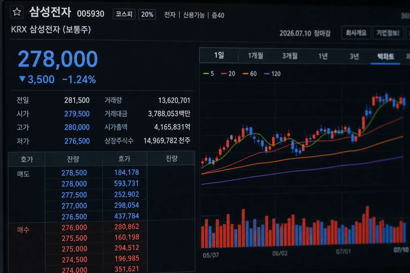Viewport: 410px width, 273px height.
Task: Switch to the 1개월 chart tab
Action: (x=255, y=55)
